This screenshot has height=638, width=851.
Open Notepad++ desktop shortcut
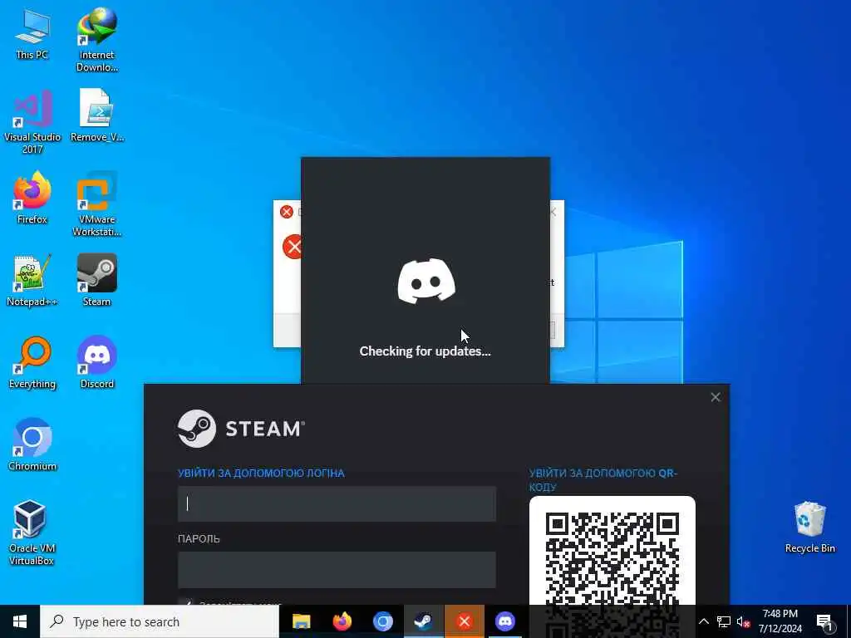coord(32,281)
